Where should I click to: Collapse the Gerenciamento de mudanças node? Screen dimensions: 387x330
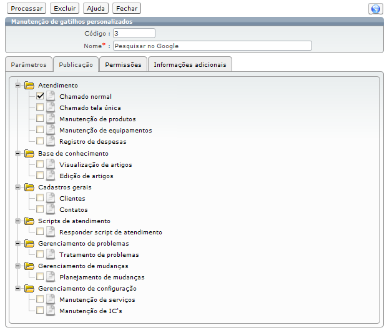click(18, 266)
